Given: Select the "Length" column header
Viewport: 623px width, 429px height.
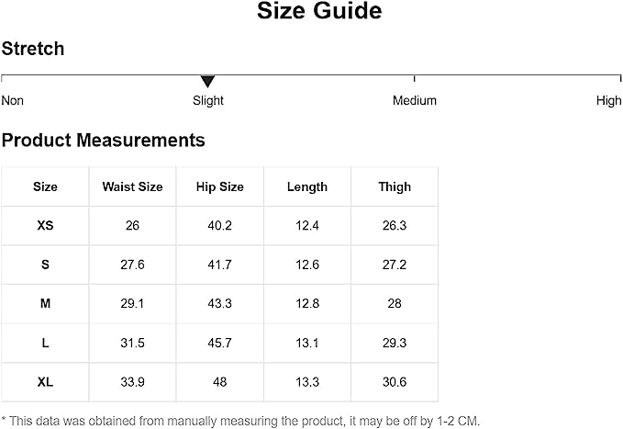Looking at the screenshot, I should click(x=307, y=186).
